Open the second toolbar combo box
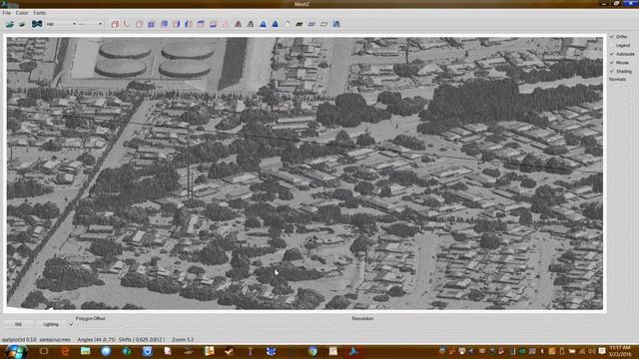The width and height of the screenshot is (639, 359). [91, 24]
